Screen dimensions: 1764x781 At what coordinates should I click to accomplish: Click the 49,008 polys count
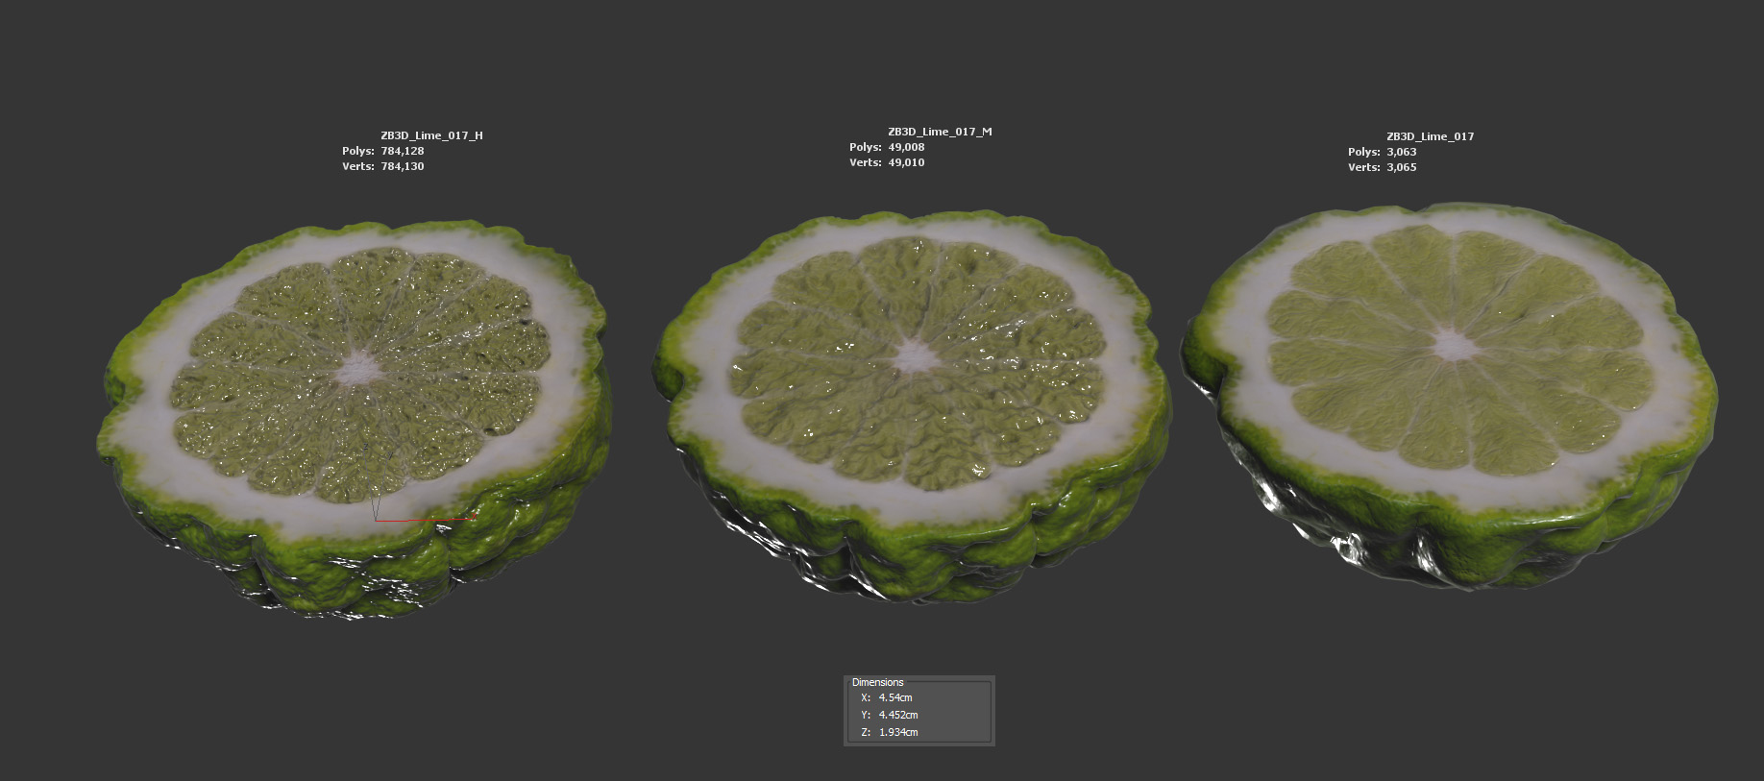point(906,147)
